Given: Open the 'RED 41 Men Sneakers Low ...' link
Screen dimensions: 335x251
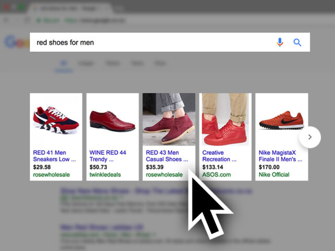Looking at the screenshot, I should [x=54, y=156].
